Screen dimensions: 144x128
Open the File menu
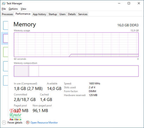pyautogui.click(x=4, y=9)
